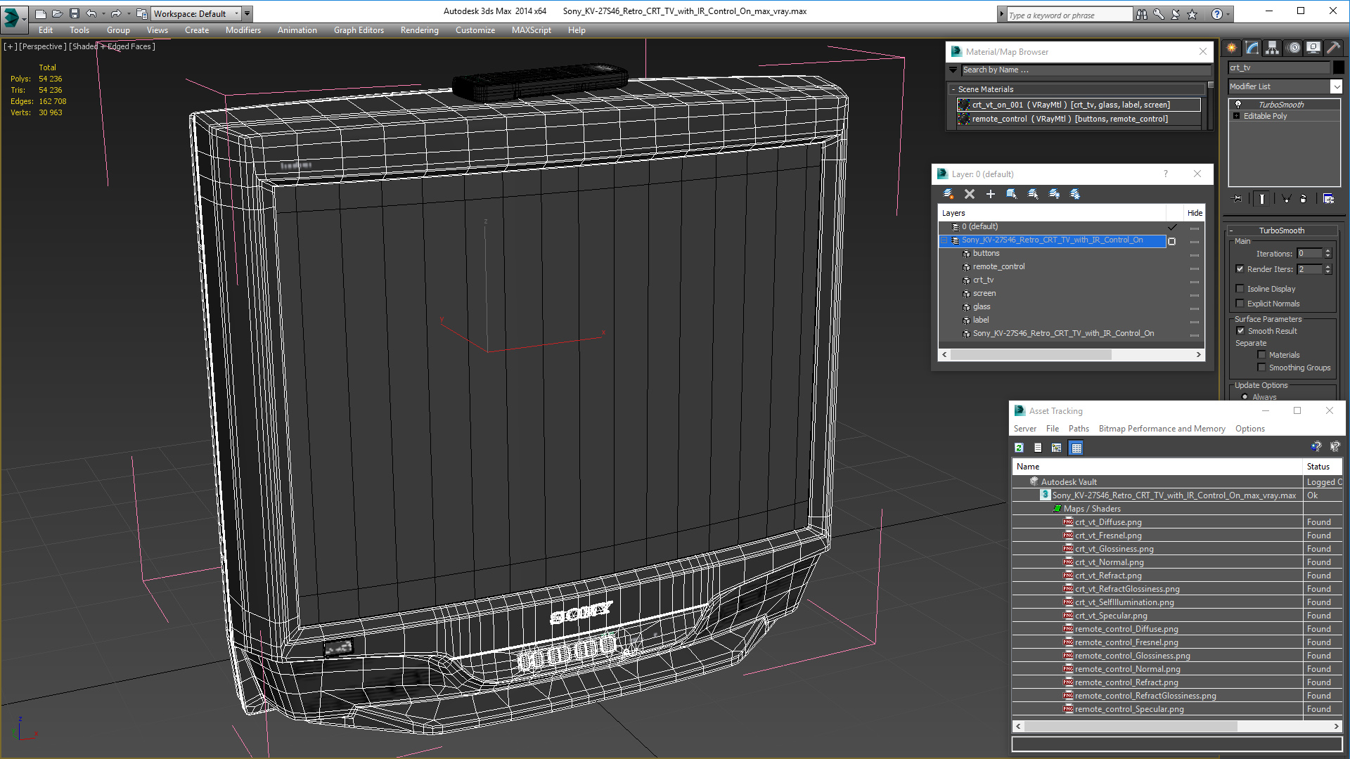Open the Create command panel tab
This screenshot has height=759, width=1350.
(1232, 48)
